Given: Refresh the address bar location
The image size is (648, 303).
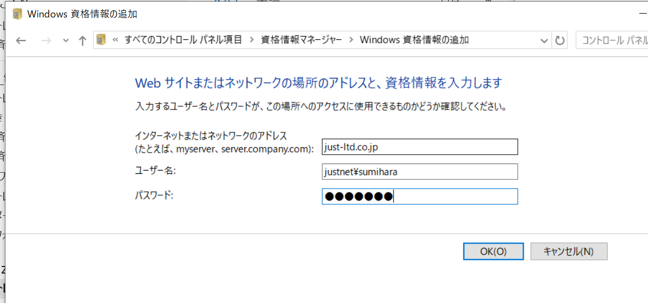Looking at the screenshot, I should 560,40.
